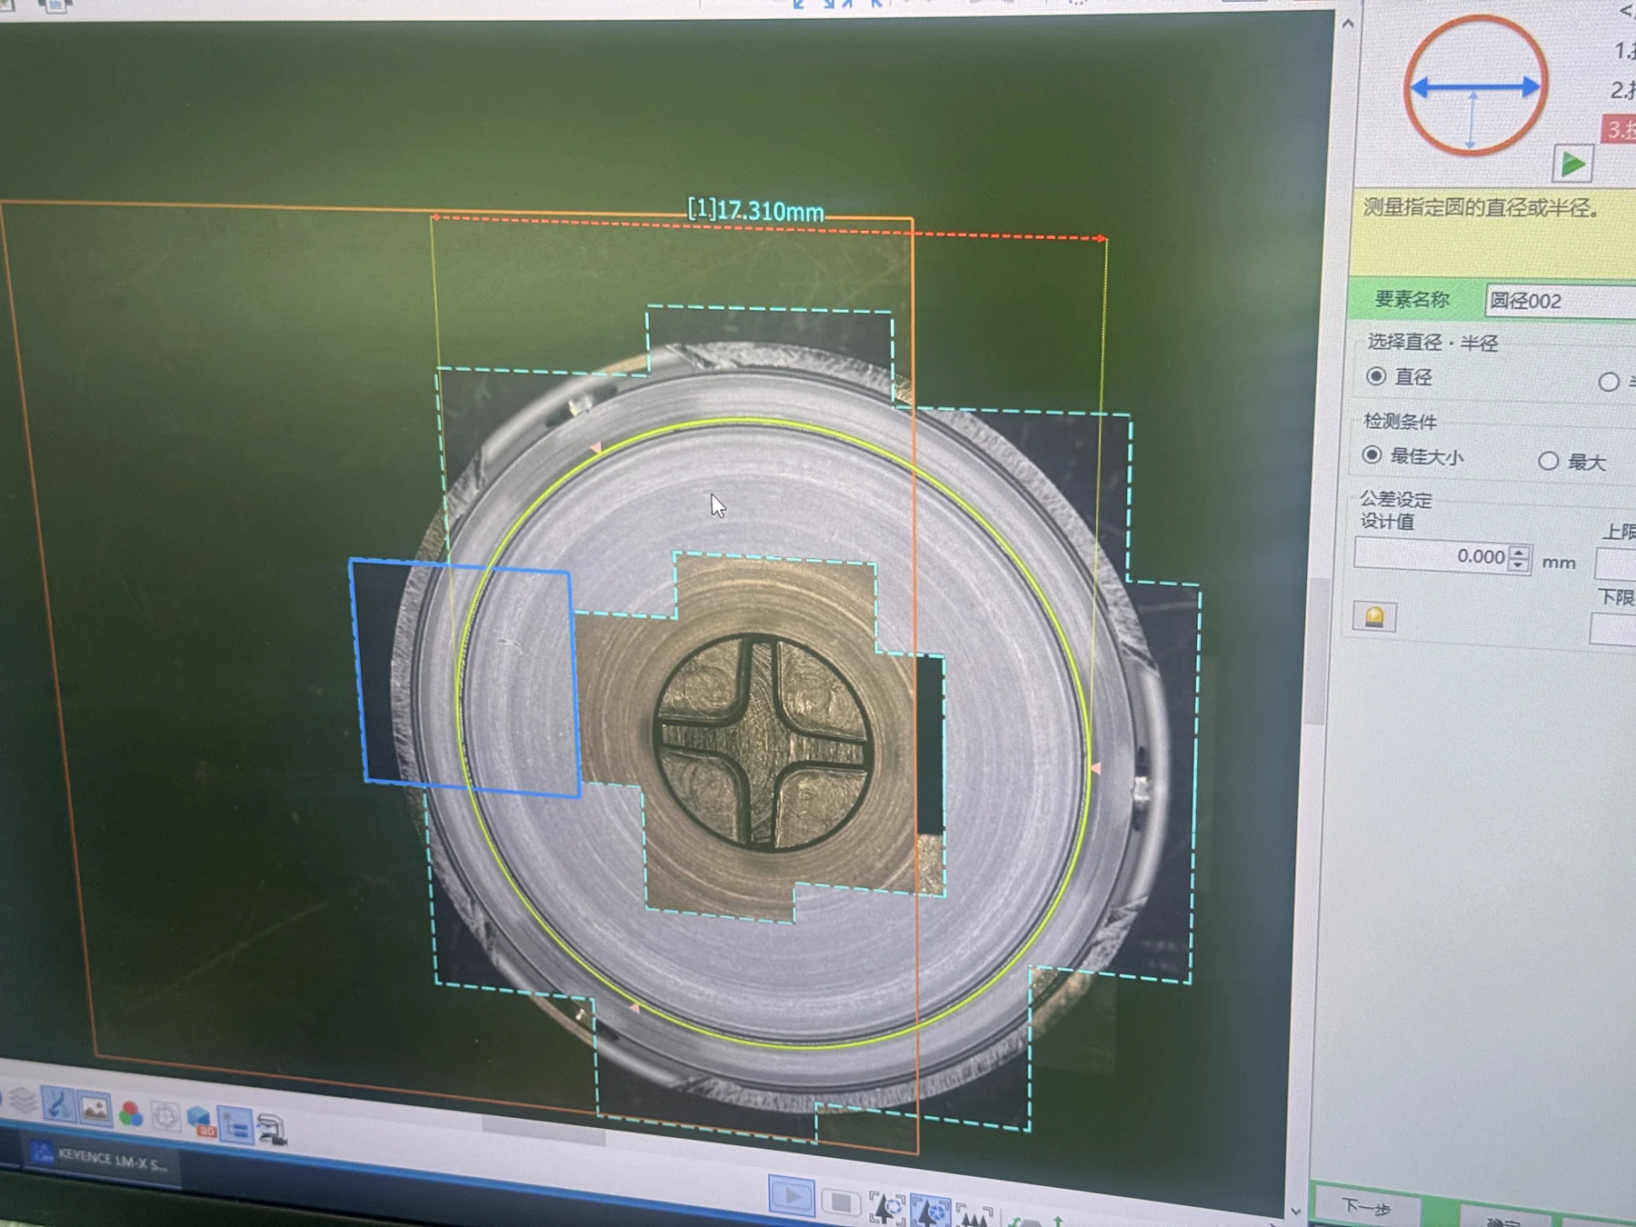Stop measurement with square stop button
This screenshot has width=1636, height=1227.
point(841,1203)
